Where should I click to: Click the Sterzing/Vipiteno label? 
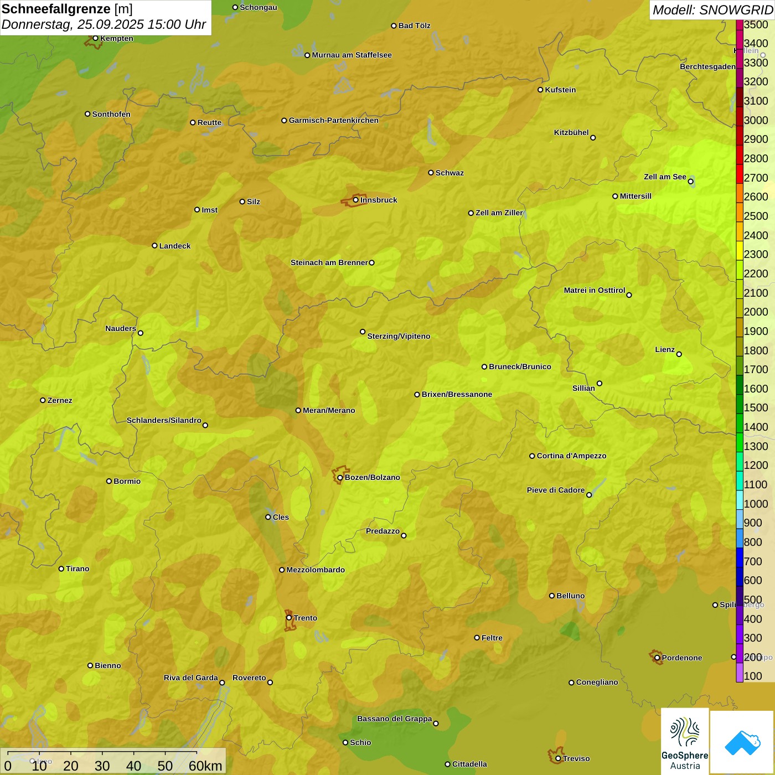(x=399, y=336)
